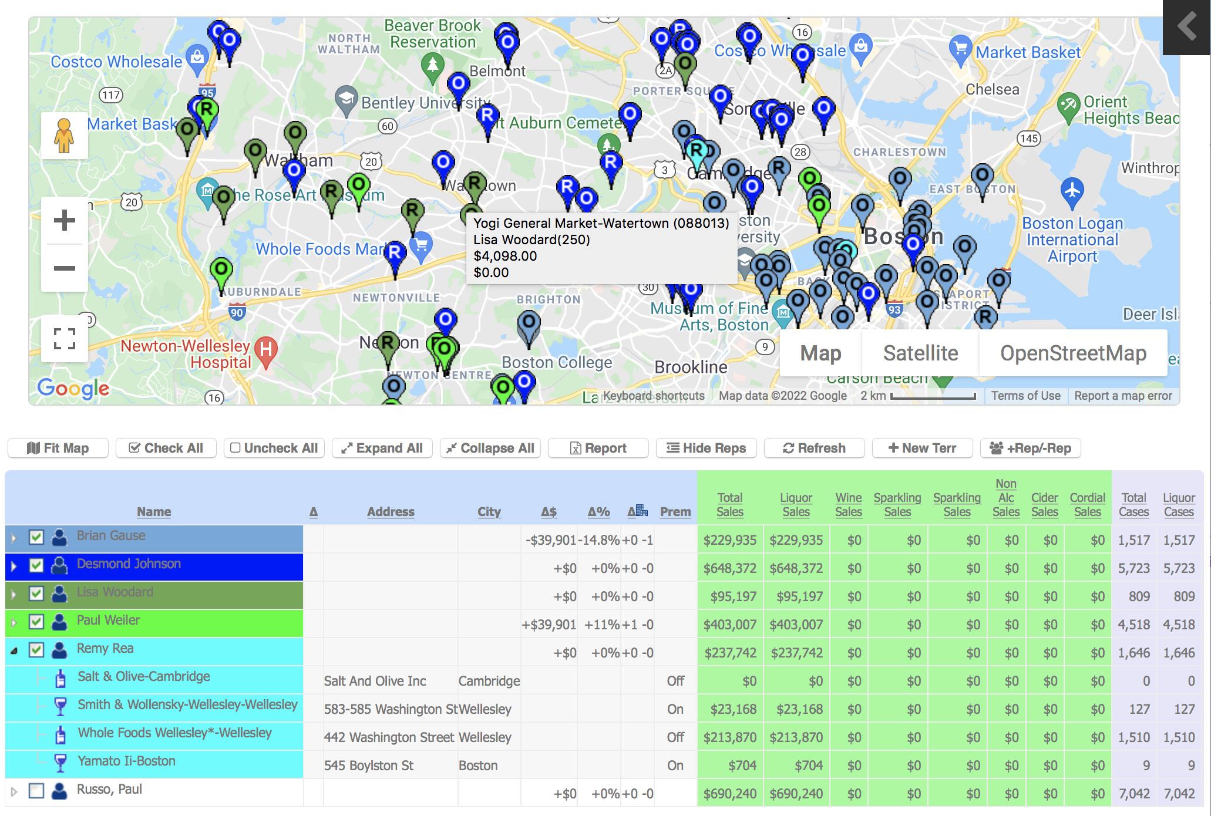Expand the Desmond Johnson row

click(14, 566)
